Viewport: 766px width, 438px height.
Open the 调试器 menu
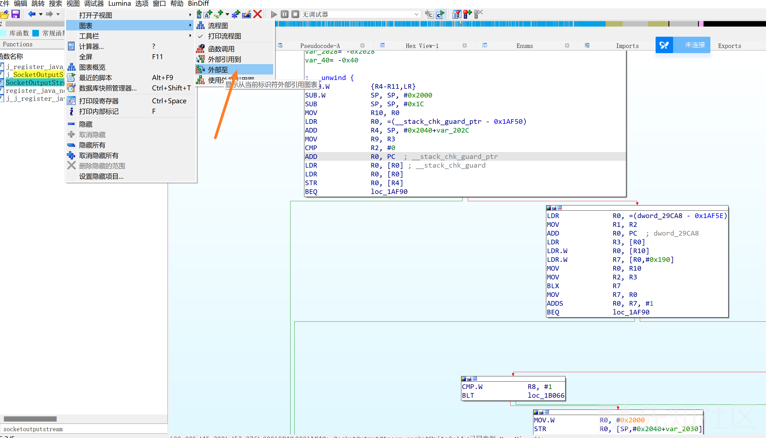[x=94, y=4]
